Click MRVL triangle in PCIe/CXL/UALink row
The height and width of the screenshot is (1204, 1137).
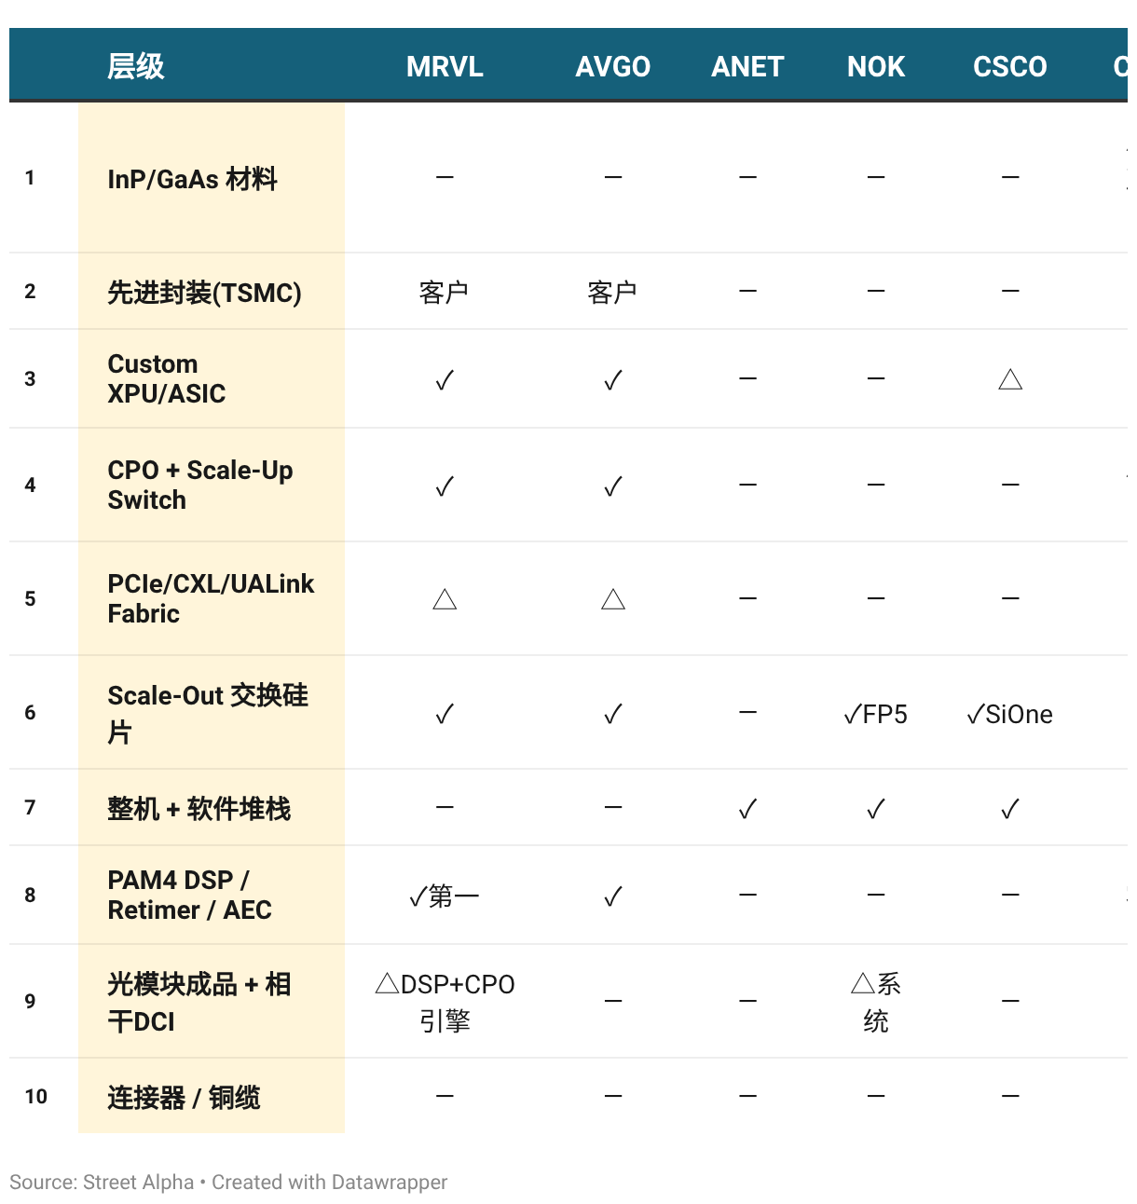pyautogui.click(x=445, y=599)
